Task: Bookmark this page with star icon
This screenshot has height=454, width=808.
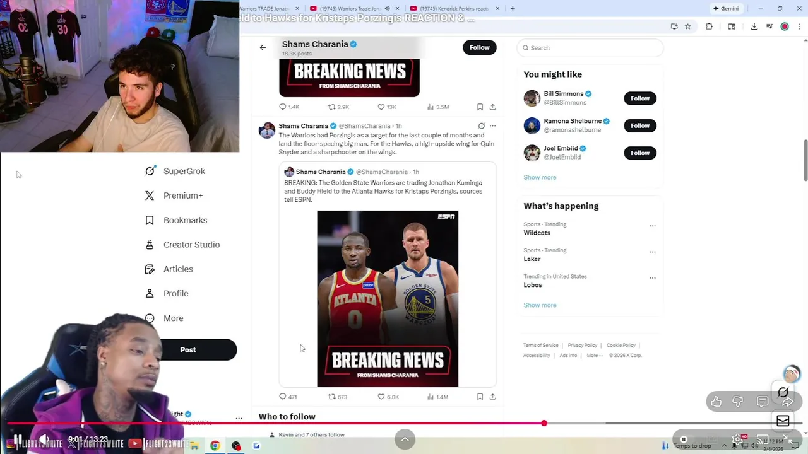Action: tap(687, 26)
